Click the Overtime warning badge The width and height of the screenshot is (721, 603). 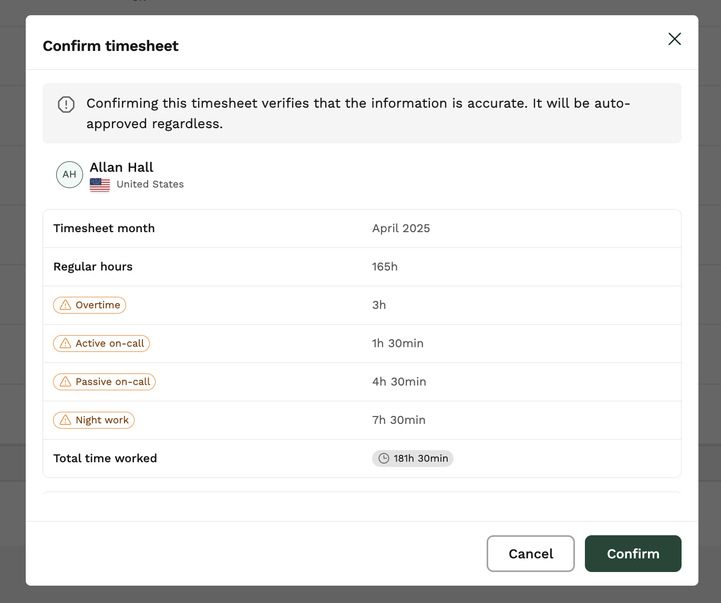pyautogui.click(x=89, y=305)
